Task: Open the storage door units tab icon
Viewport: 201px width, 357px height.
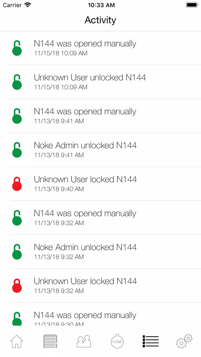Action: (x=50, y=341)
